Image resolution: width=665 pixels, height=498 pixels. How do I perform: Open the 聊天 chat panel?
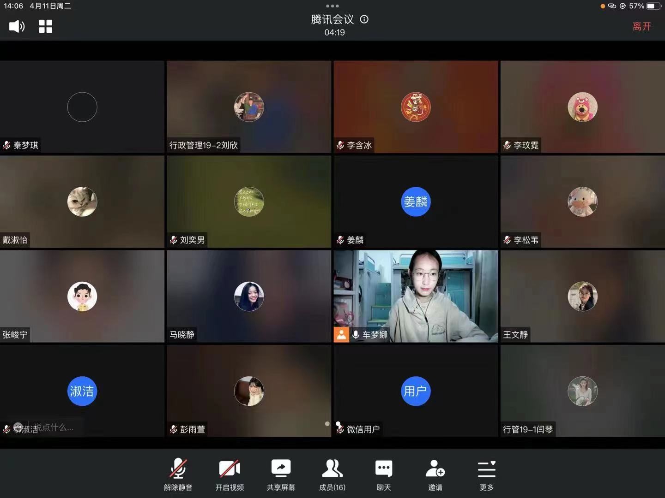(384, 474)
